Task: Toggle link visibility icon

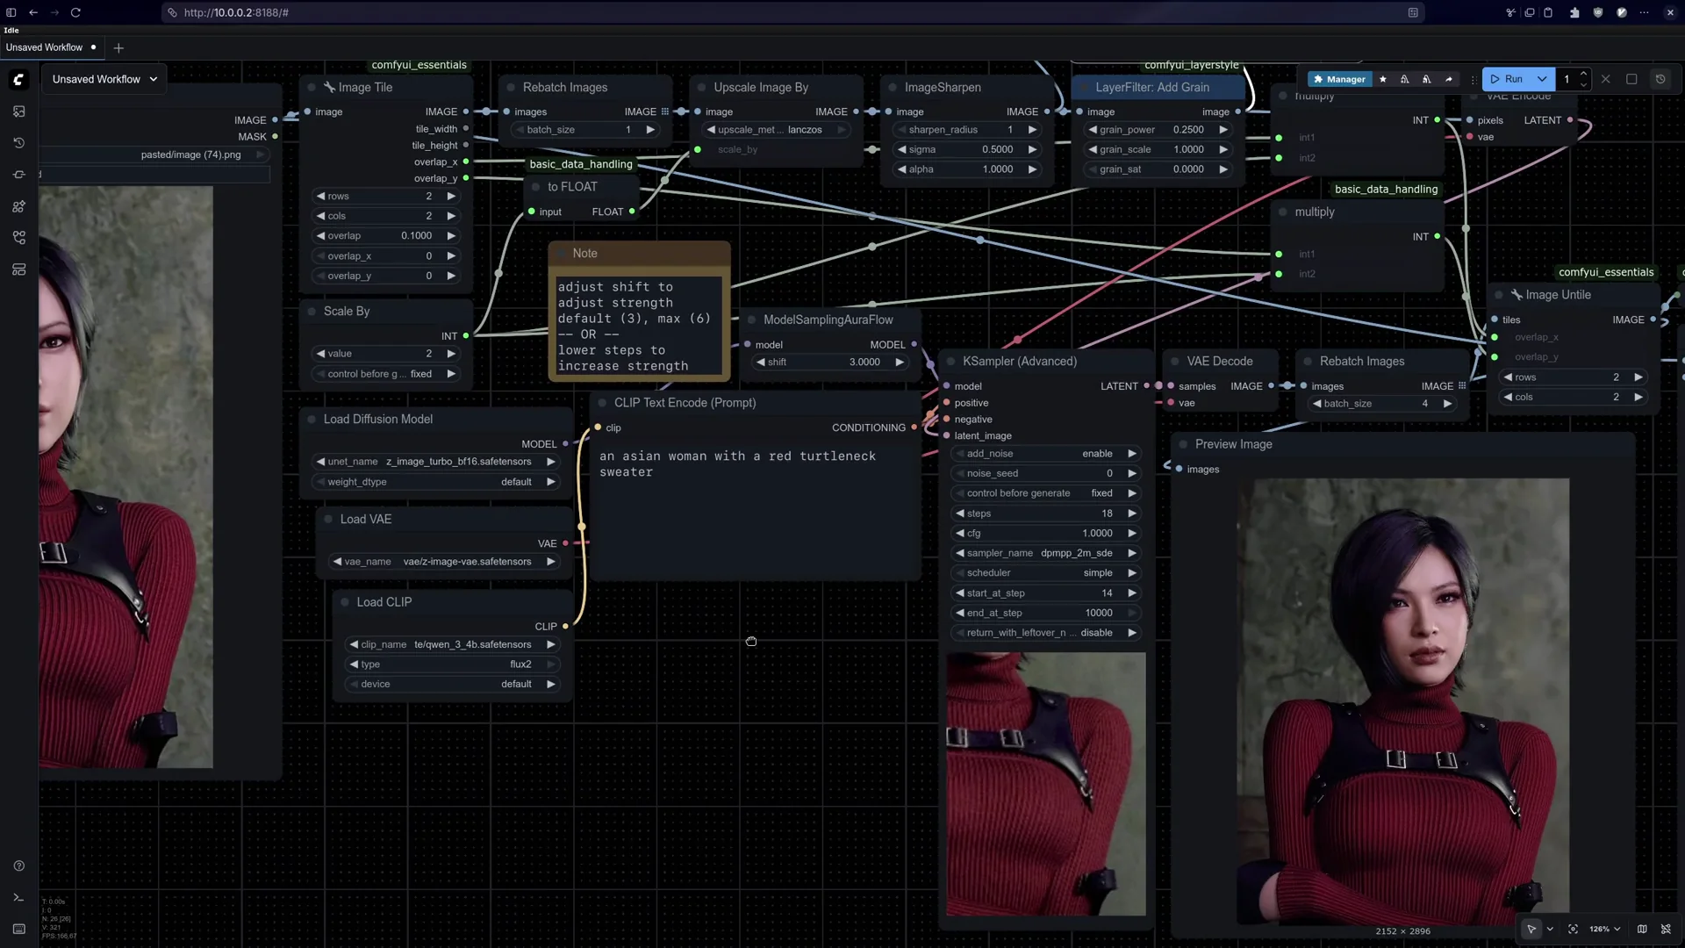Action: (1666, 929)
